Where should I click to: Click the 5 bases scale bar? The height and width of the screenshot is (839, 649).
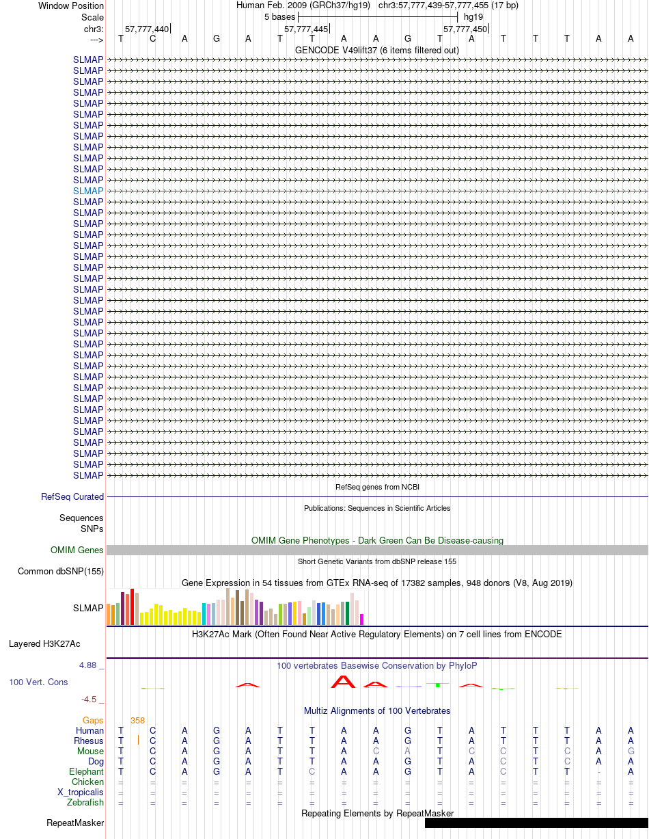point(378,16)
